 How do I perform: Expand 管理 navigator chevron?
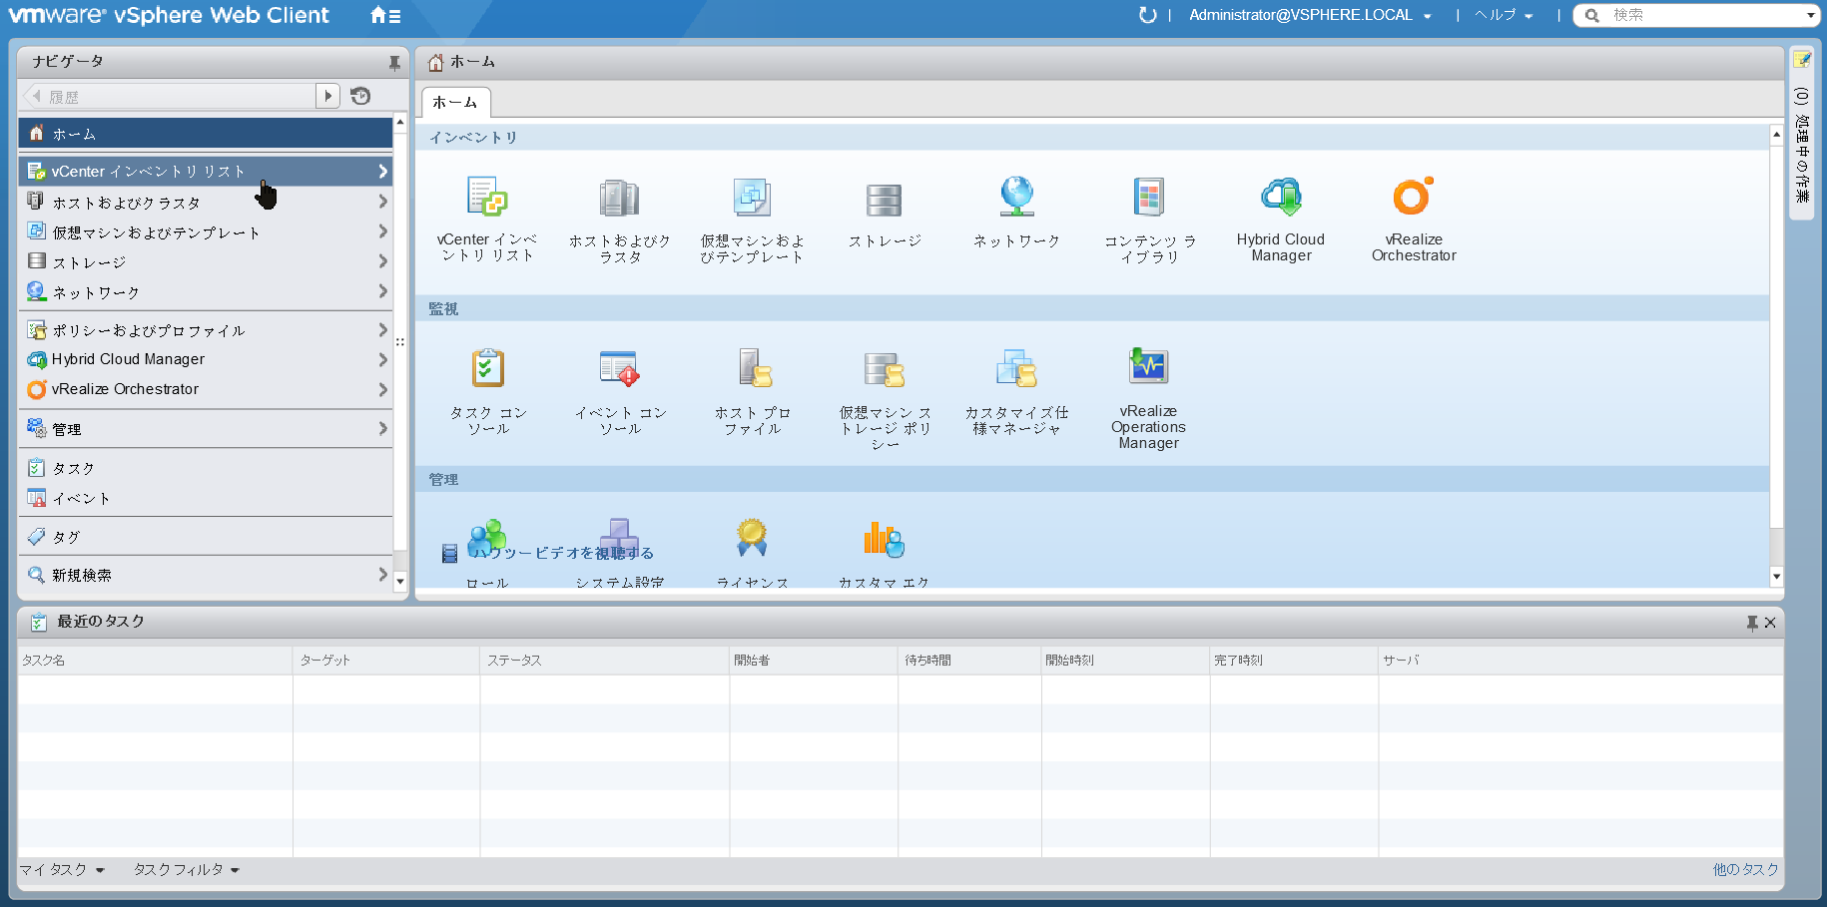(x=382, y=428)
